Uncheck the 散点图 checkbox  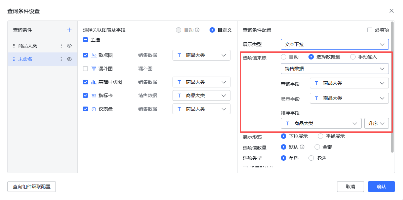(85, 55)
